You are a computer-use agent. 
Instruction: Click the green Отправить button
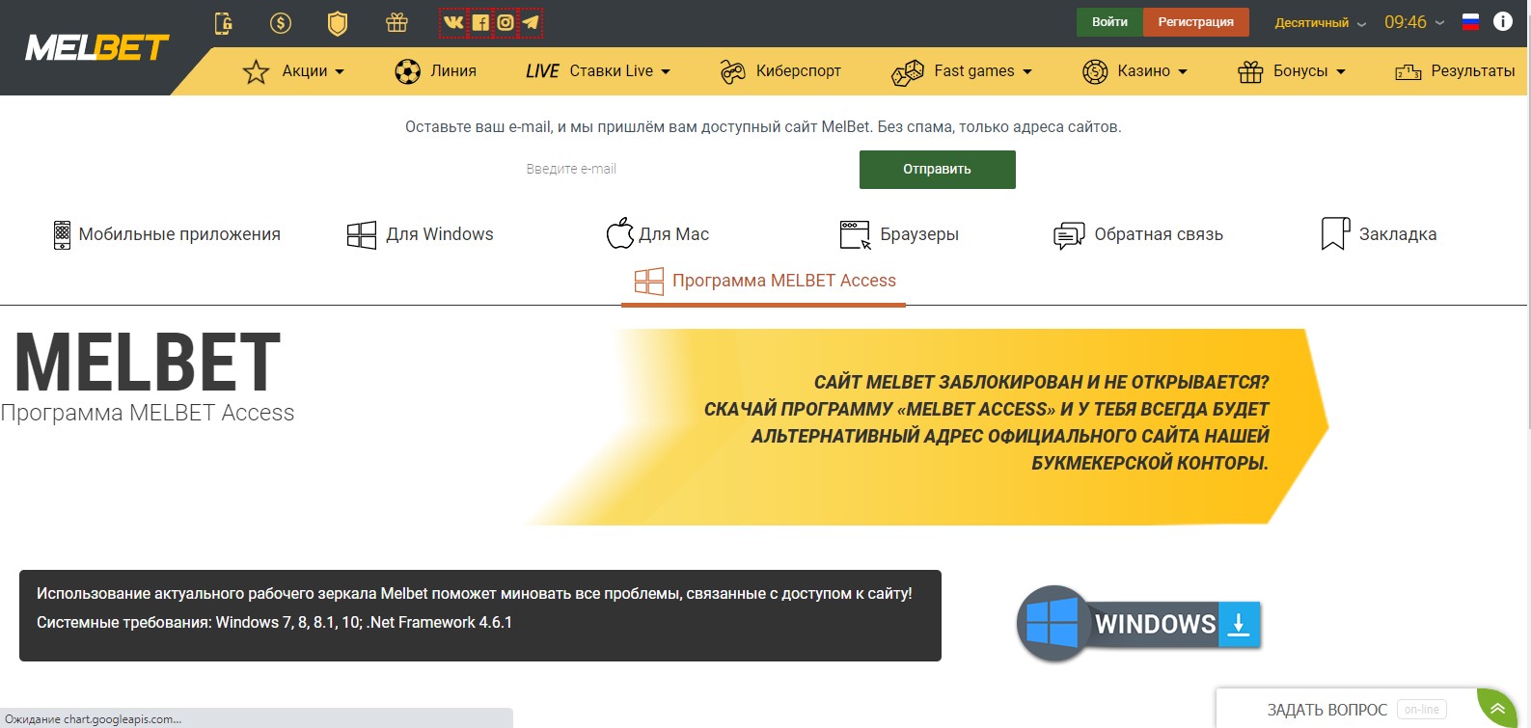coord(938,170)
